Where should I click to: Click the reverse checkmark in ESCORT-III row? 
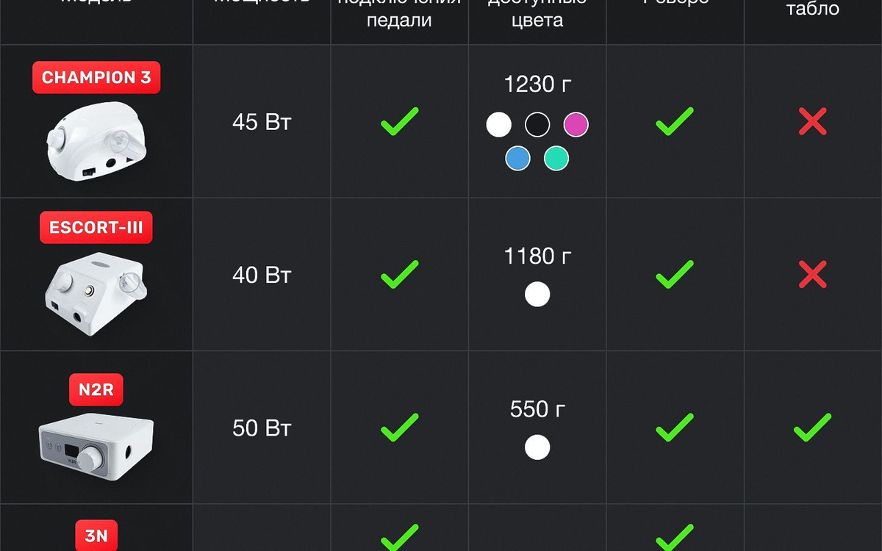pyautogui.click(x=674, y=274)
